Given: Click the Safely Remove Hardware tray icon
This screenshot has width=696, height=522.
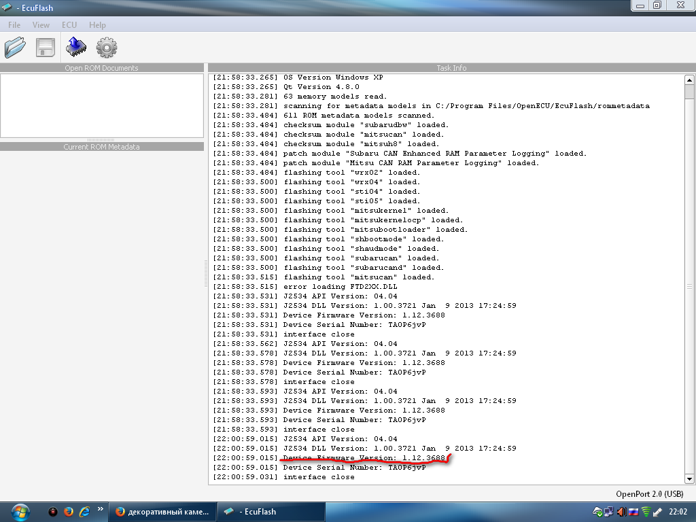Looking at the screenshot, I should click(x=597, y=512).
